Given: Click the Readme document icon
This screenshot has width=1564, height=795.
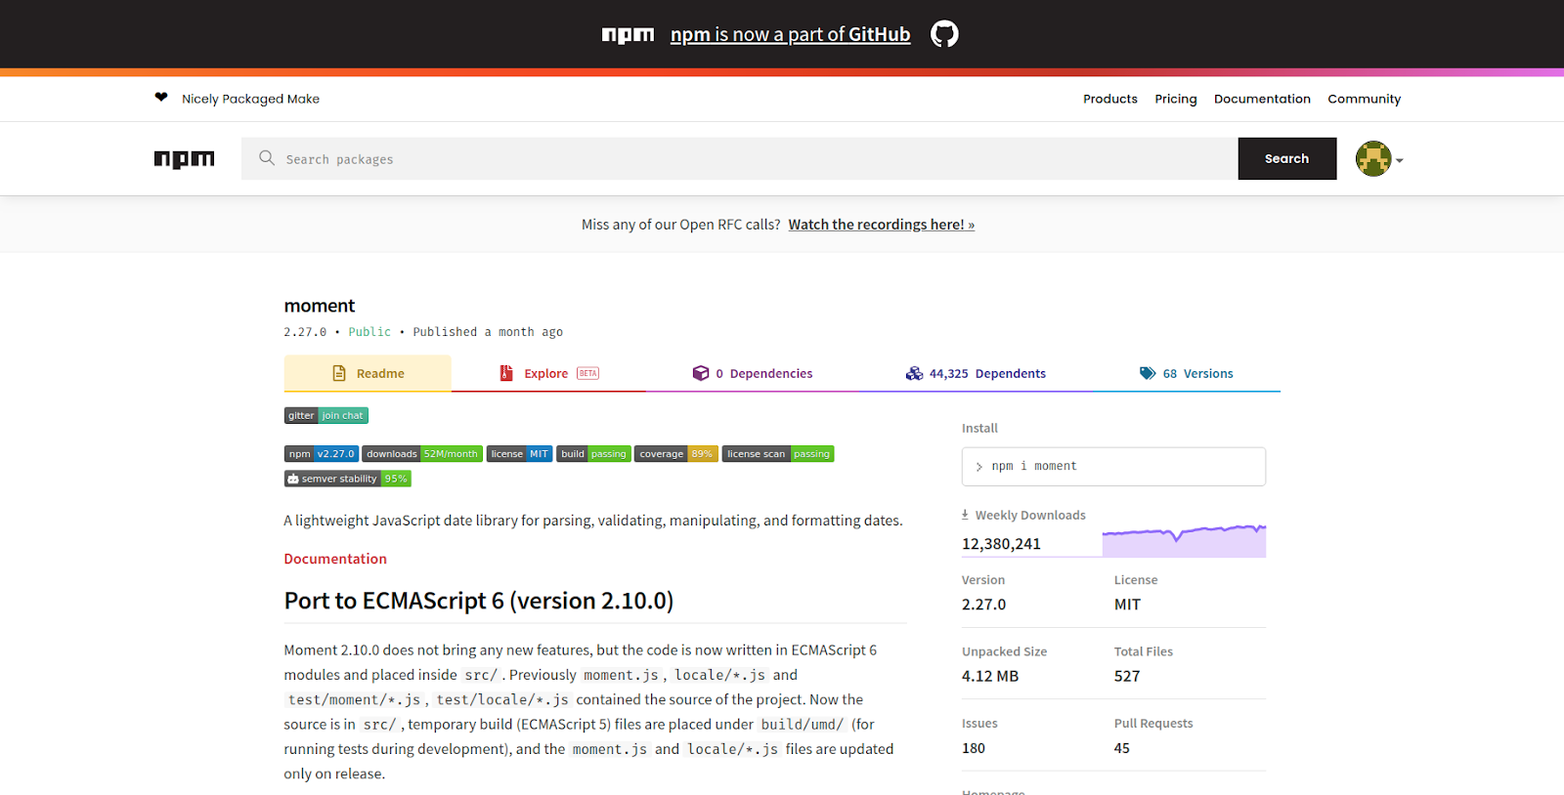Looking at the screenshot, I should click(339, 373).
